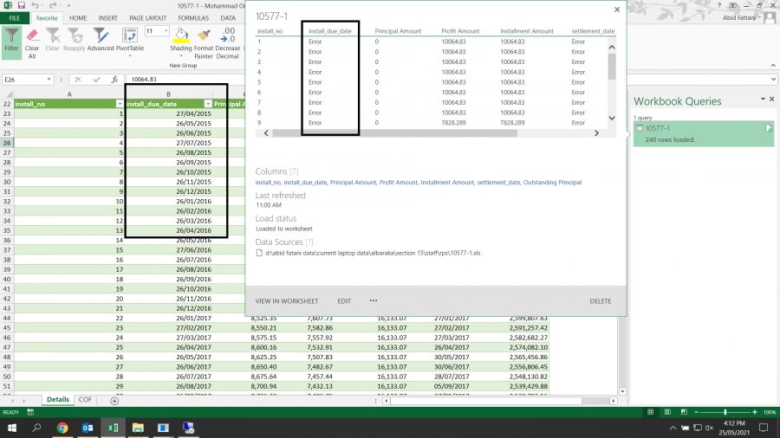Viewport: 780px width, 438px height.
Task: Open Google Chrome from the taskbar
Action: [62, 428]
